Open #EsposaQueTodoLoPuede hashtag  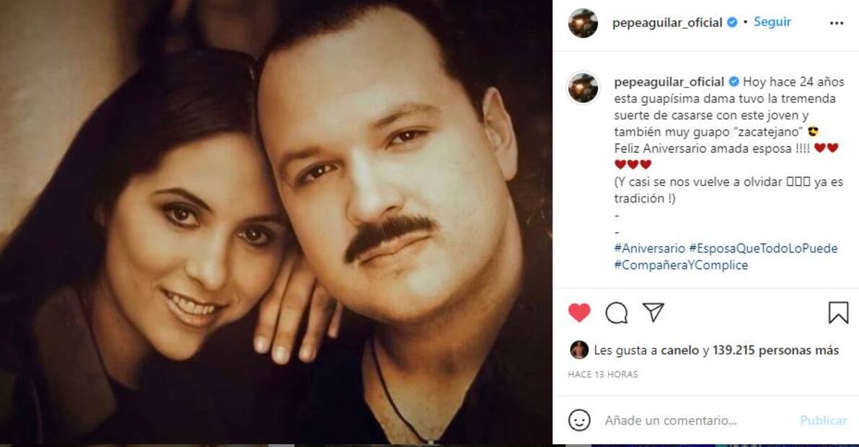tap(763, 248)
